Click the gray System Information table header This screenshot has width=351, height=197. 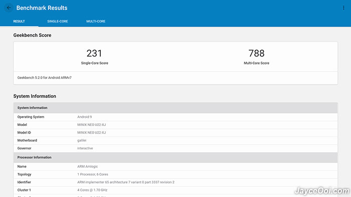click(x=175, y=108)
